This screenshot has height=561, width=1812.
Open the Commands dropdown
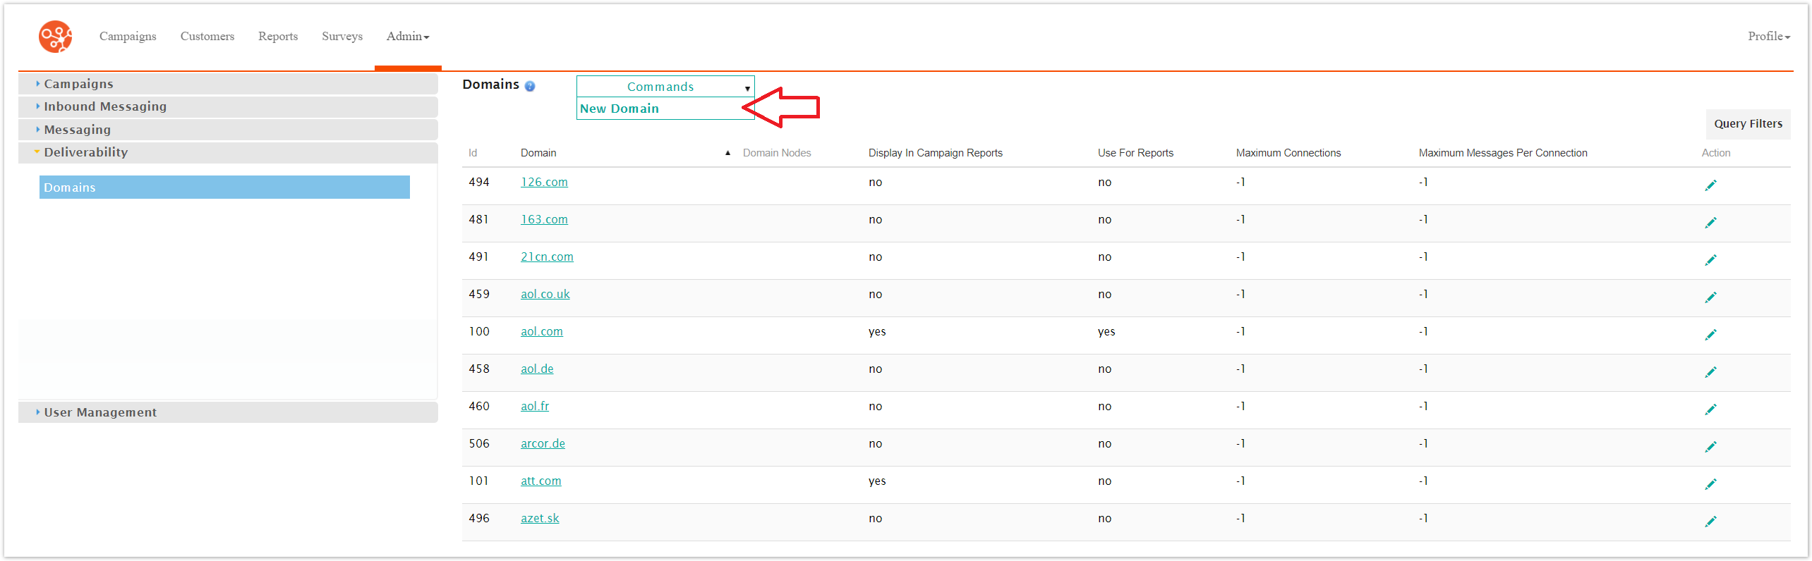[665, 87]
